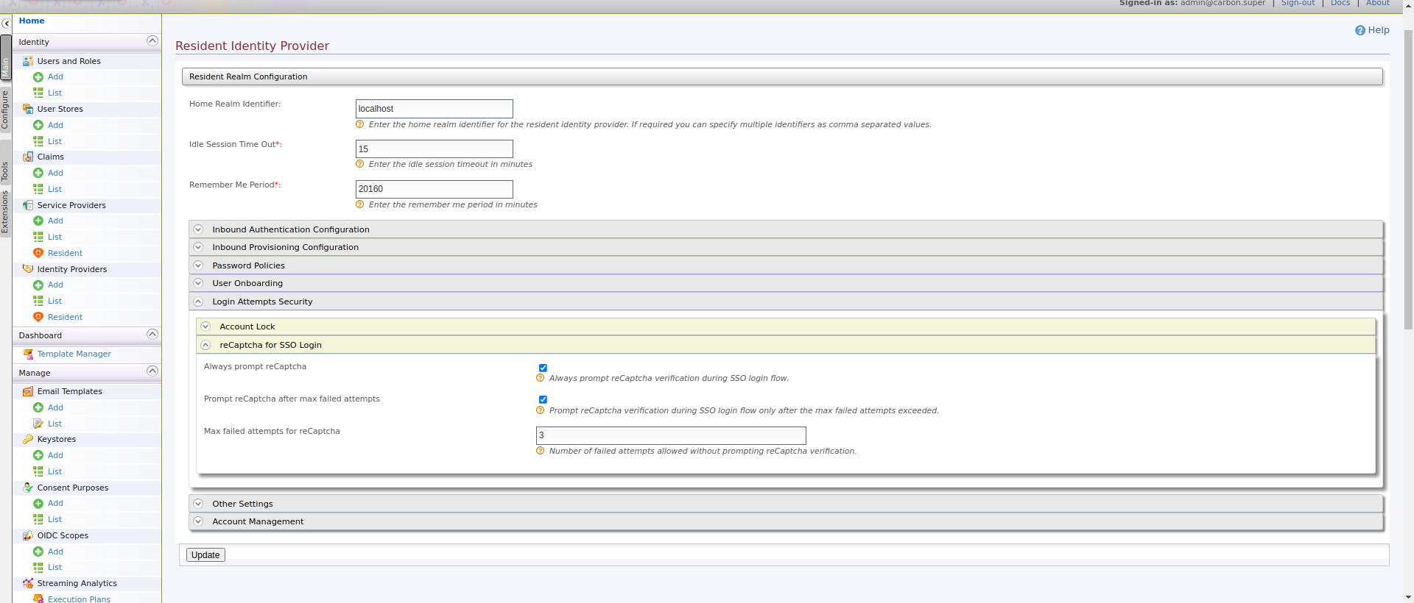1414x603 pixels.
Task: Open Execution Plans link
Action: pyautogui.click(x=79, y=599)
